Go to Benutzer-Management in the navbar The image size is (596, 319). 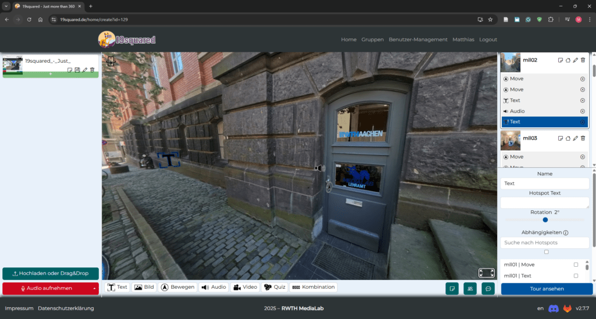point(418,40)
